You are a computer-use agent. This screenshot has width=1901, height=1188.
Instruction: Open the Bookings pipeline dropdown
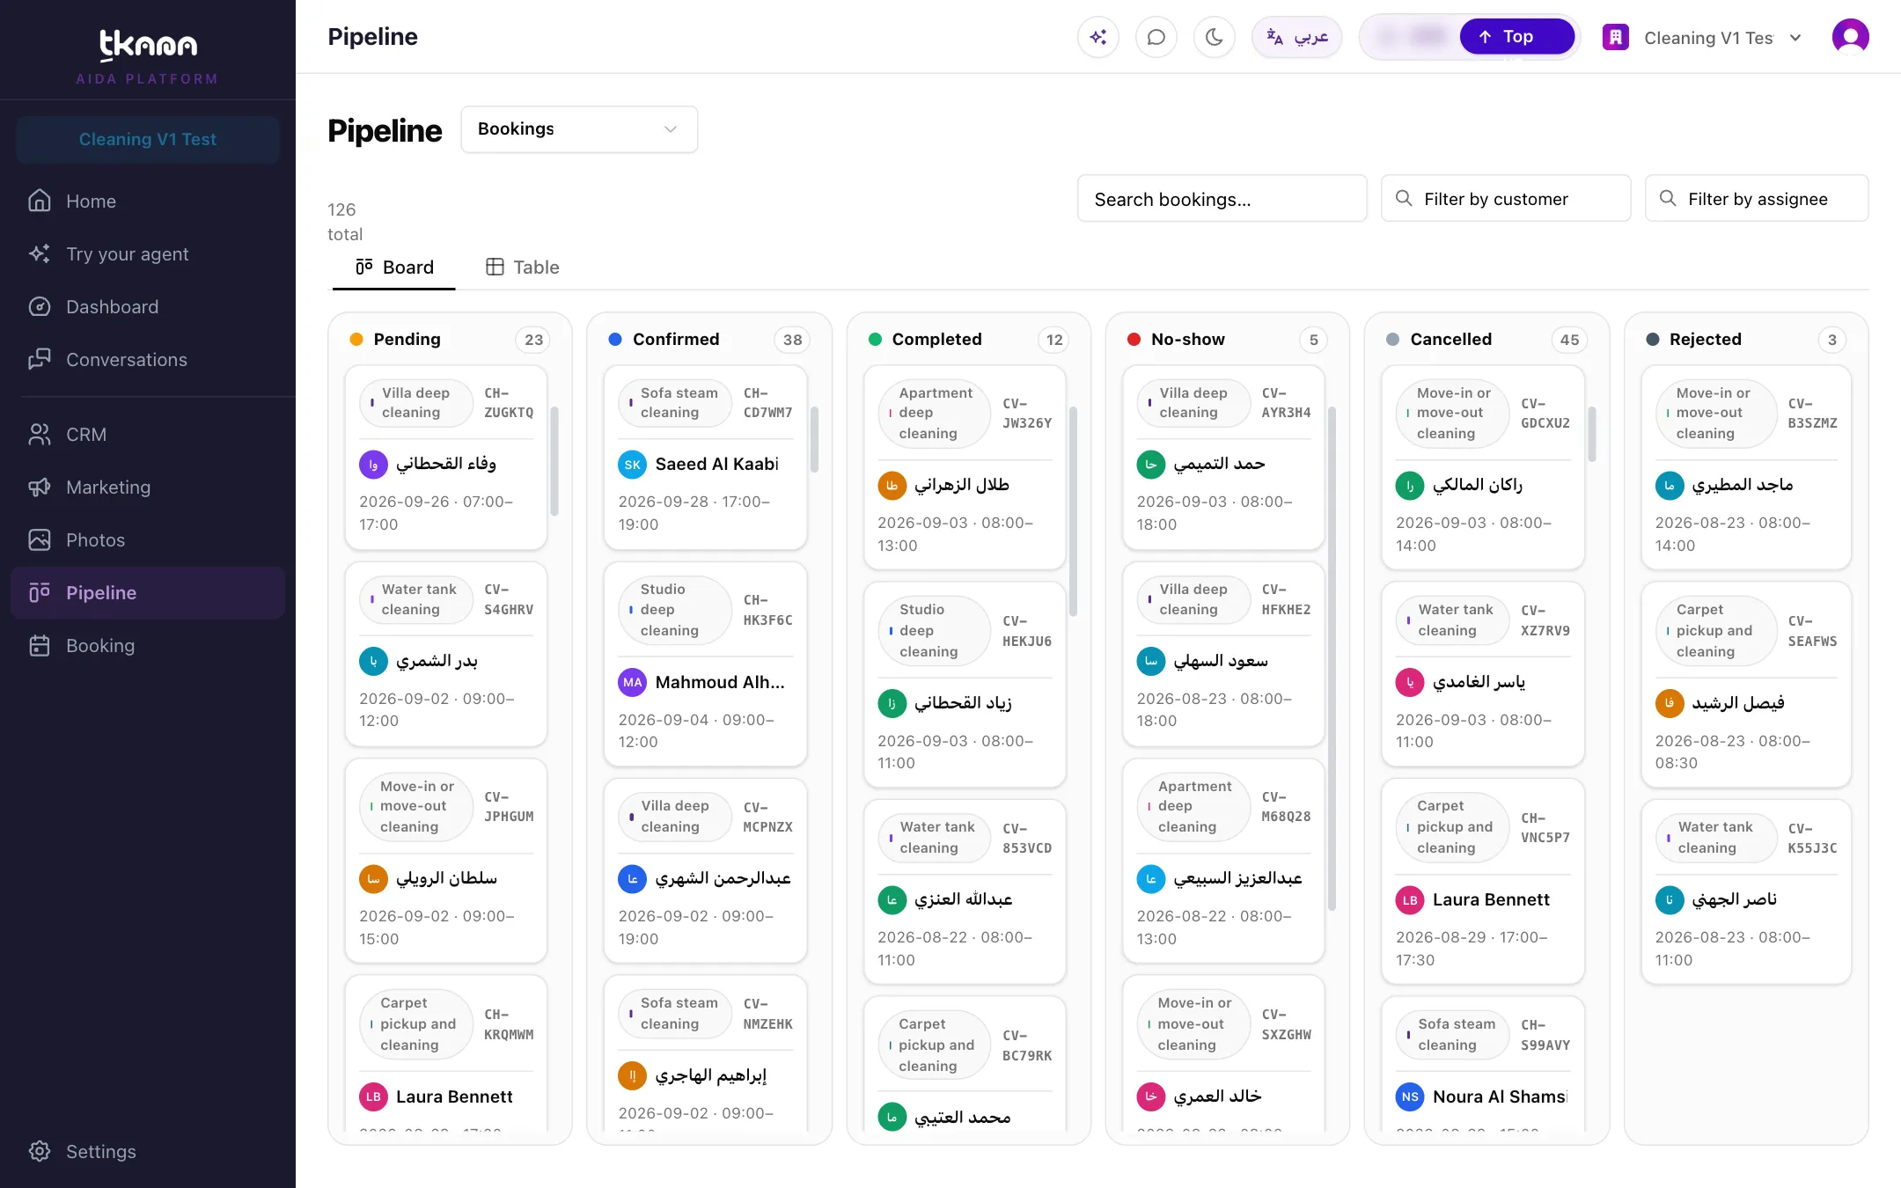(579, 129)
